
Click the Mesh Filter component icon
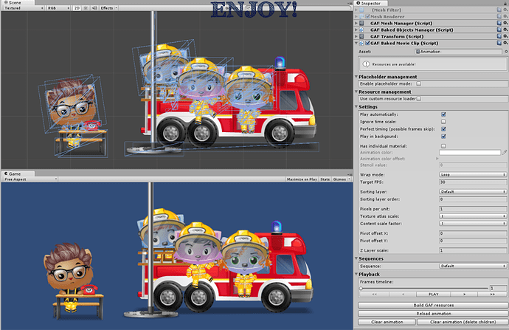[x=361, y=10]
